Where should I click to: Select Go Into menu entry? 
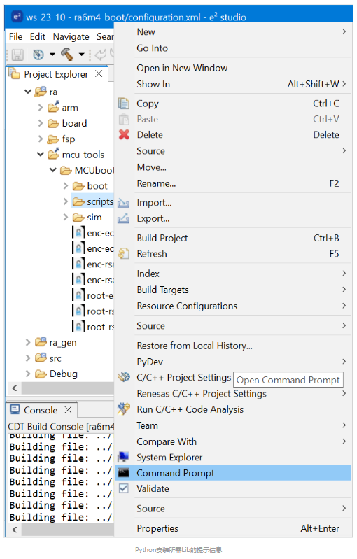(x=233, y=48)
